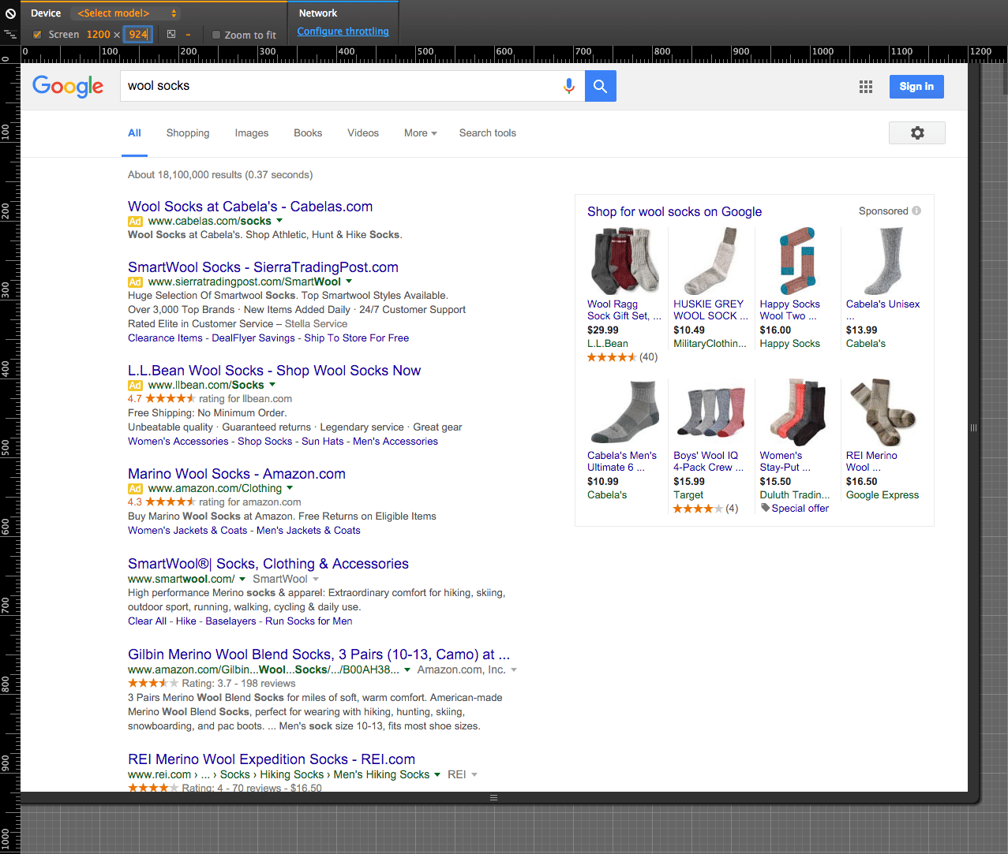Switch to the Images tab
The width and height of the screenshot is (1008, 854).
pyautogui.click(x=252, y=133)
